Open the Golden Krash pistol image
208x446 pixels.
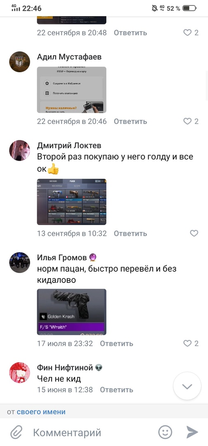click(72, 312)
